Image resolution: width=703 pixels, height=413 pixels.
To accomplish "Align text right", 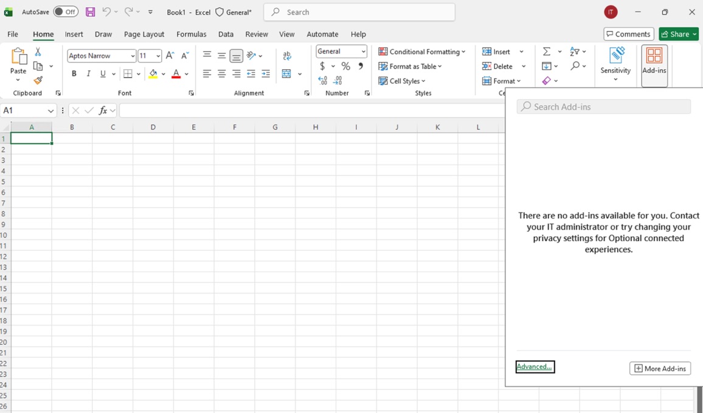I will [x=237, y=74].
